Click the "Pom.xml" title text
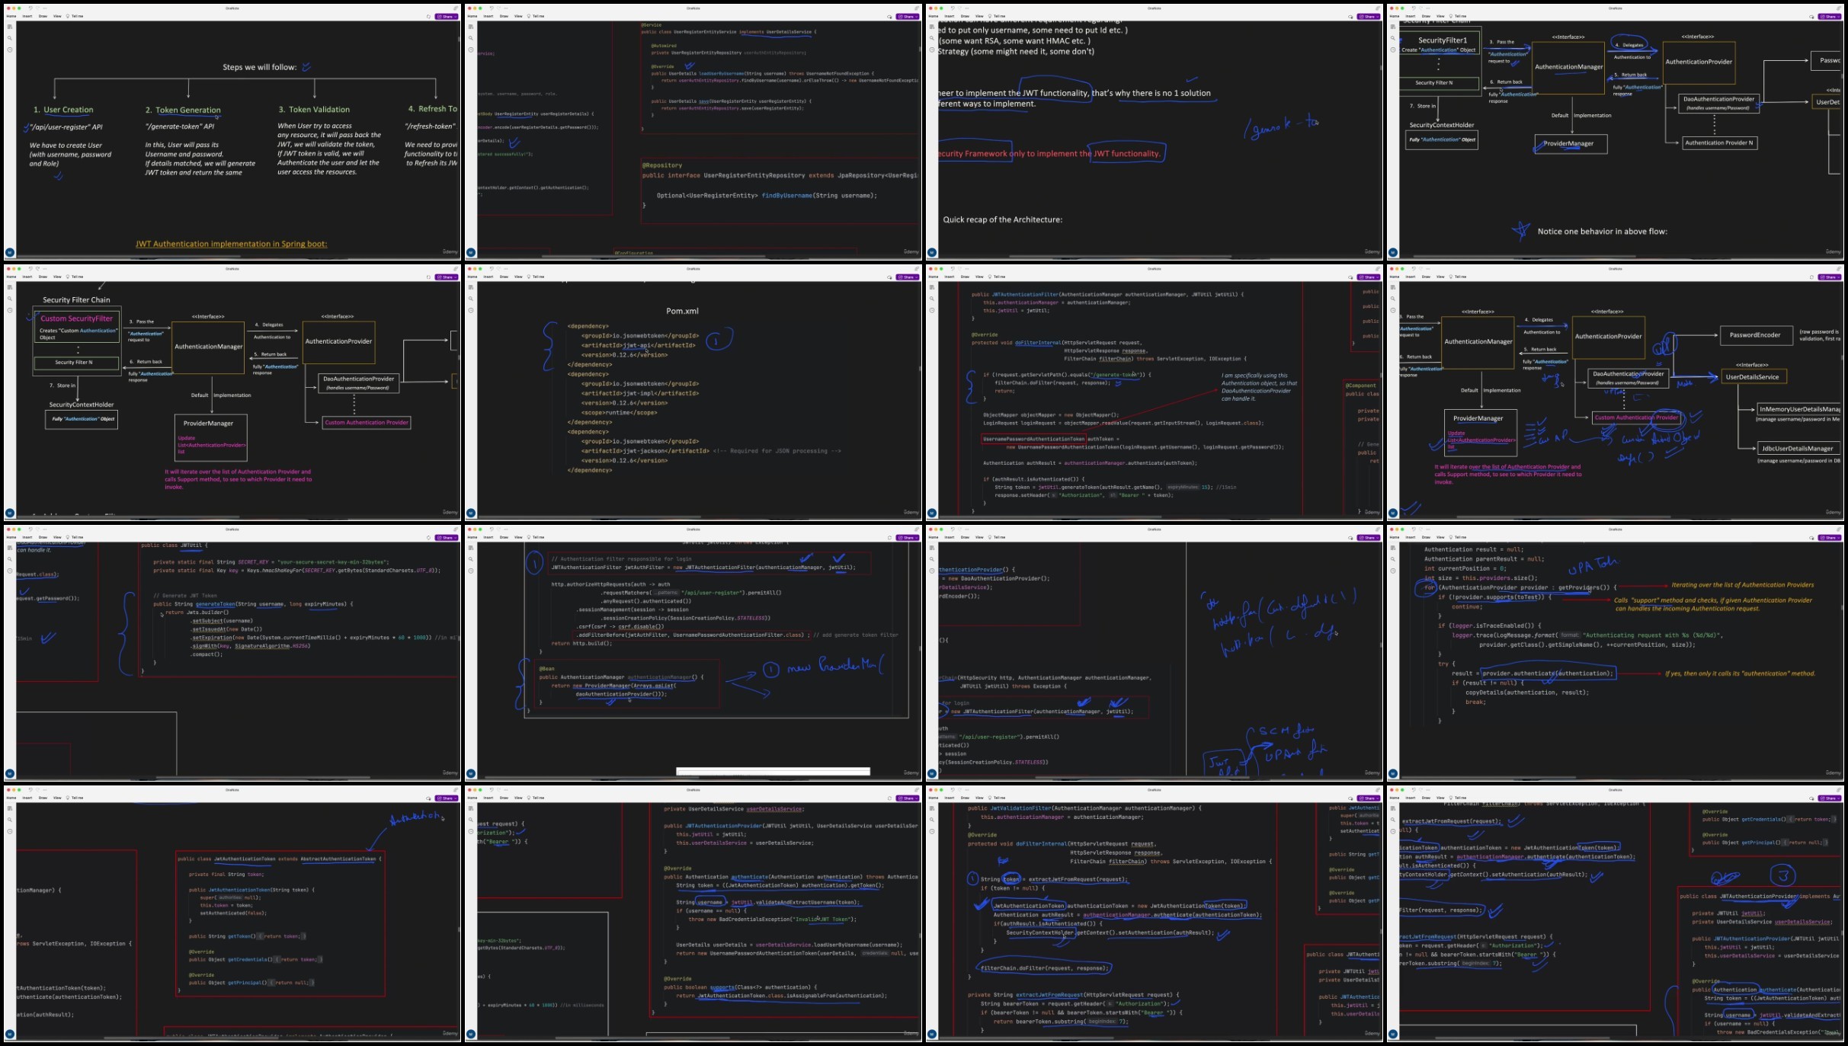The image size is (1848, 1046). coord(682,311)
